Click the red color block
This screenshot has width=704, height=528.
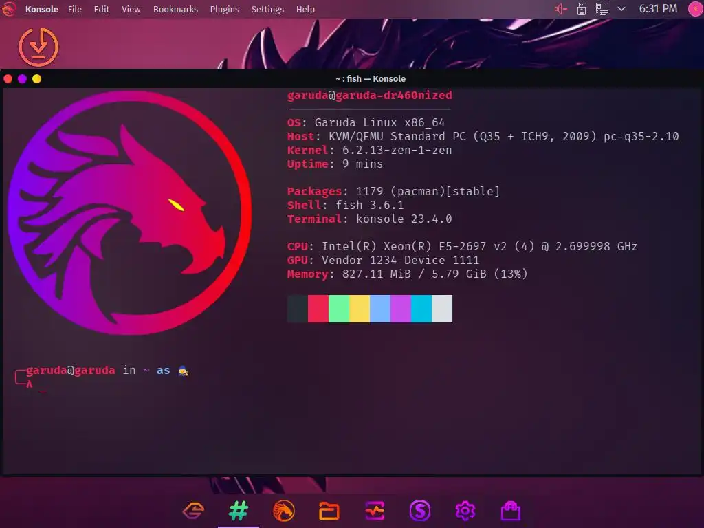[318, 309]
